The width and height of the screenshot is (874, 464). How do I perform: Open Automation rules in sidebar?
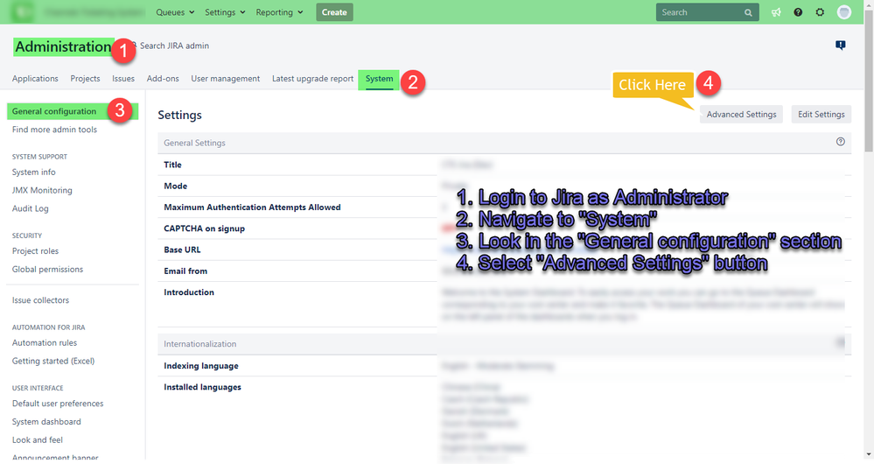(45, 343)
